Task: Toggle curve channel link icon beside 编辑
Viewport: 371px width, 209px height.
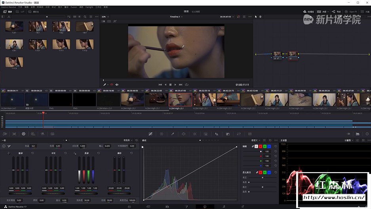Action: 253,146
